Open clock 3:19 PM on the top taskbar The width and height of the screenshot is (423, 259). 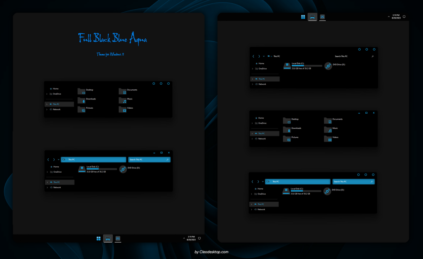coord(396,16)
